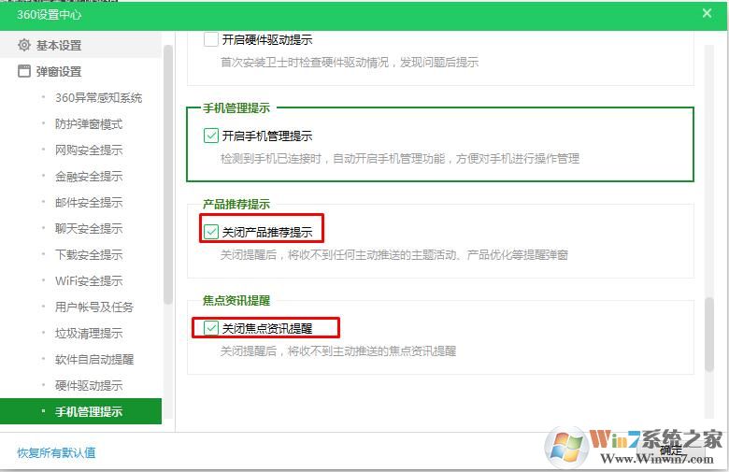
Task: Select 金融安全提示 sidebar item
Action: tap(89, 177)
